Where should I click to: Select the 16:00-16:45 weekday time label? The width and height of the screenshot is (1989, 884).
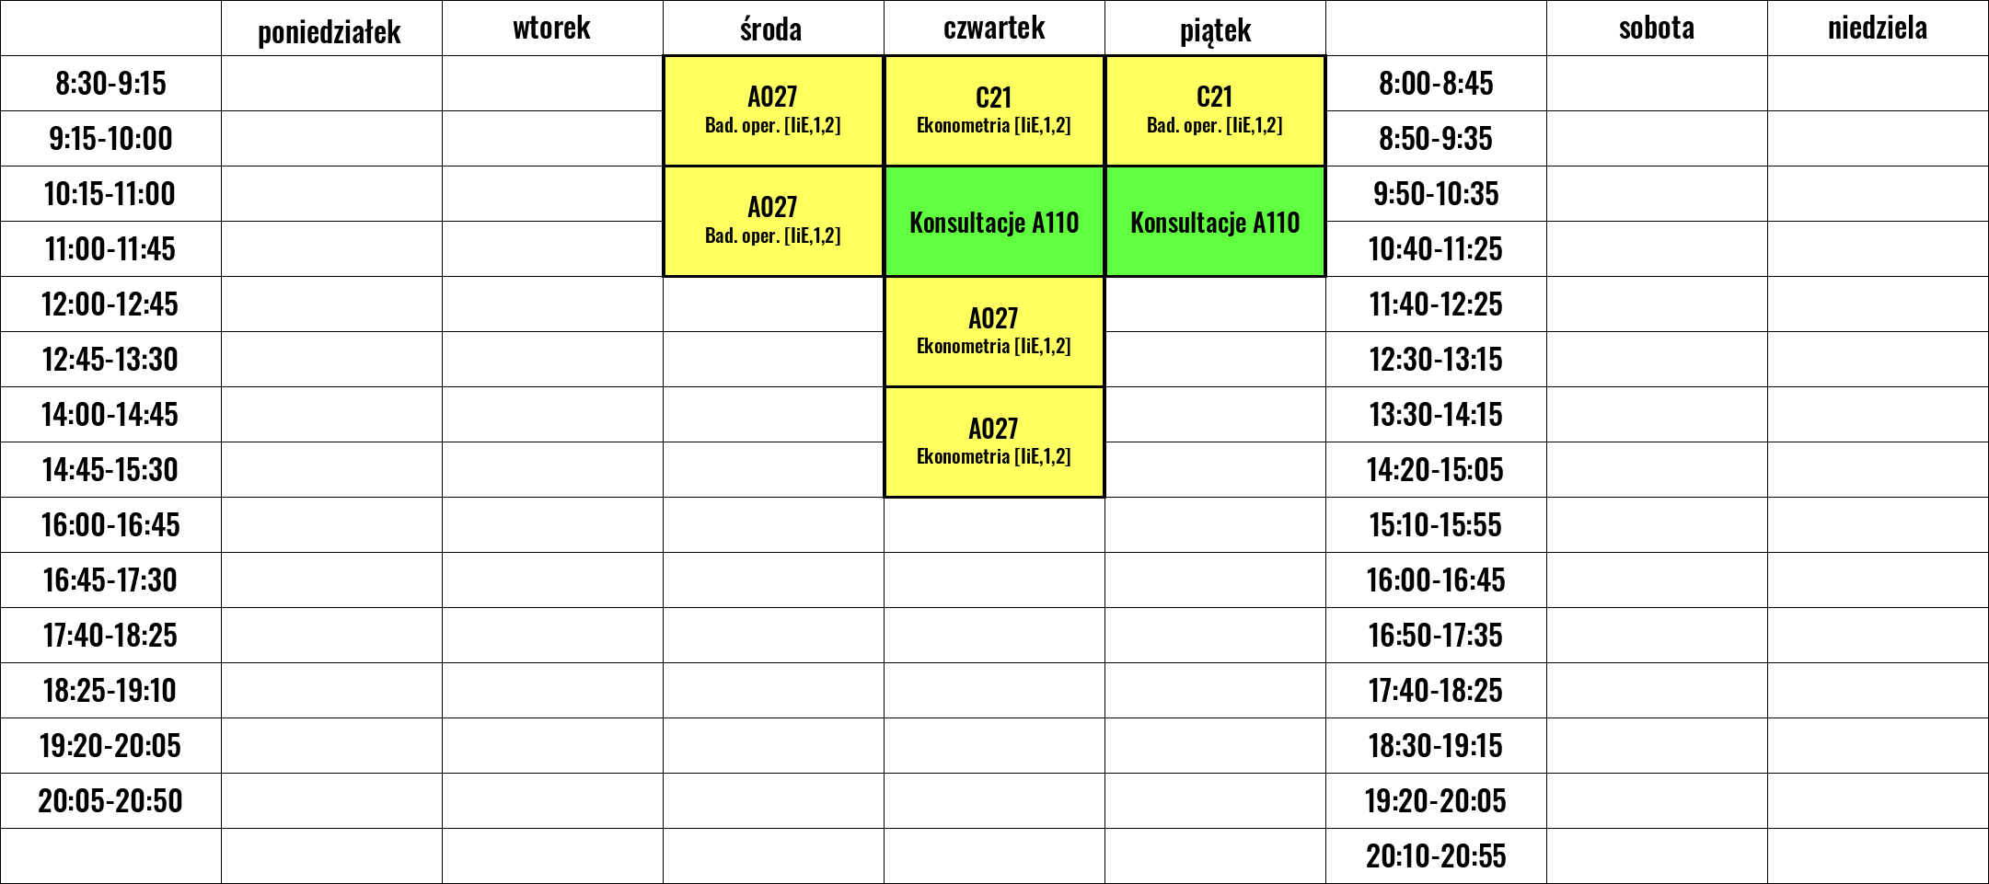(x=110, y=525)
